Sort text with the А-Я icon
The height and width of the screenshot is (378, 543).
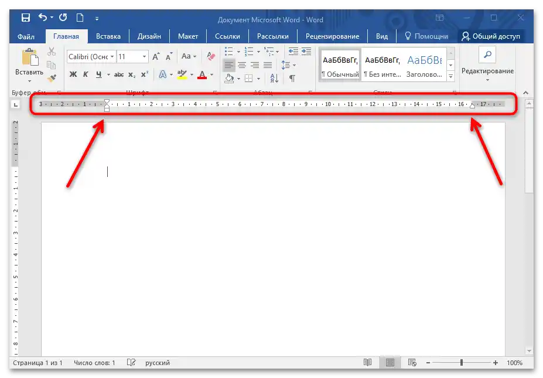(x=274, y=79)
